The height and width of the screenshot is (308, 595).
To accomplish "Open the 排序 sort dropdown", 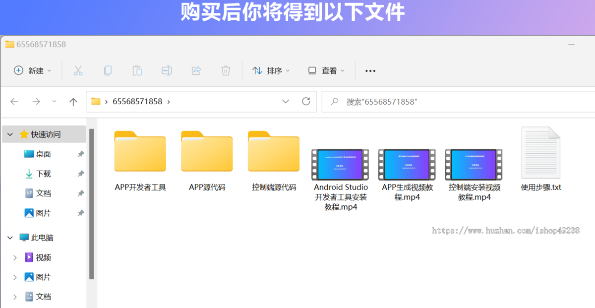I will click(271, 70).
